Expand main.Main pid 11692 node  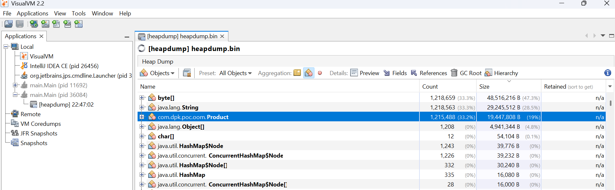click(15, 85)
